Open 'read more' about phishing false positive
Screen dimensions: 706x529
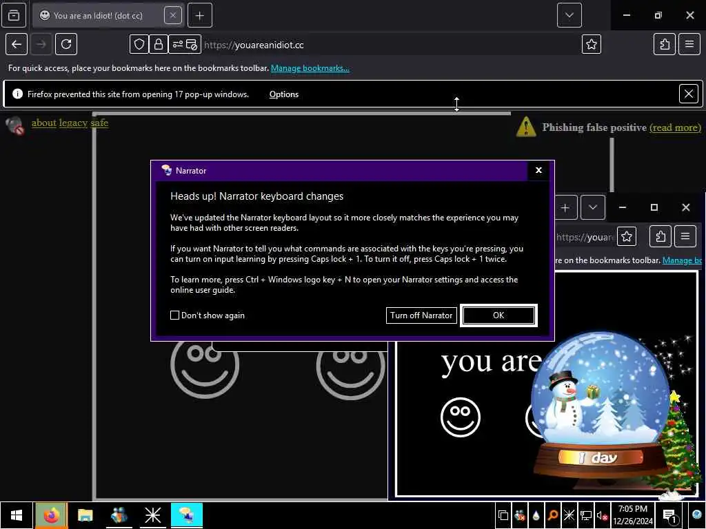pos(675,127)
